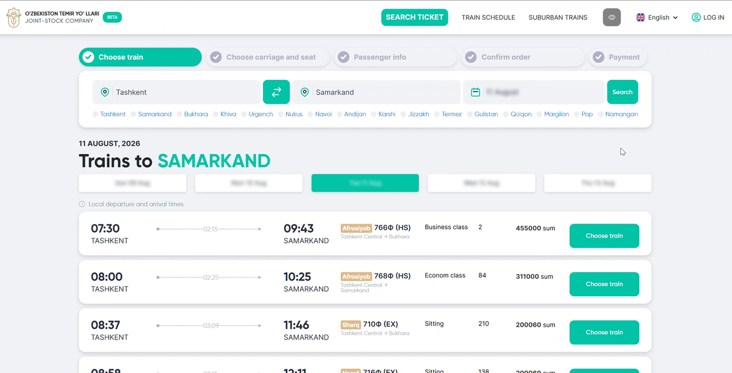Pick the Margilon quick station link
This screenshot has height=373, width=732.
(556, 114)
